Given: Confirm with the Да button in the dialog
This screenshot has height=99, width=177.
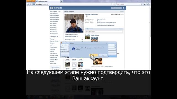Looking at the screenshot, I should click(93, 55).
